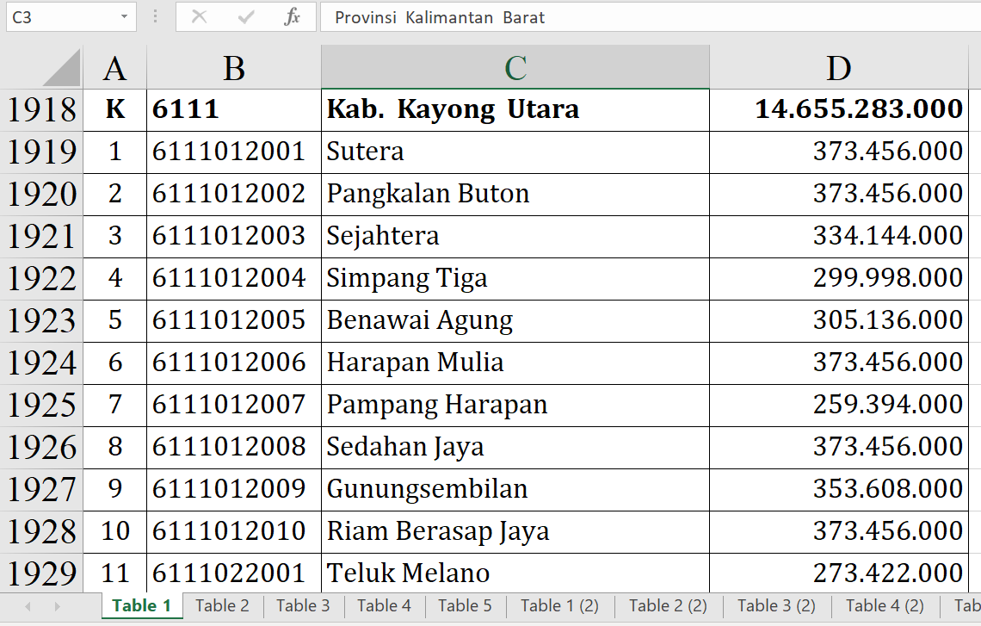Screen dimensions: 981x626
Task: Select row 1923 header
Action: pyautogui.click(x=41, y=320)
